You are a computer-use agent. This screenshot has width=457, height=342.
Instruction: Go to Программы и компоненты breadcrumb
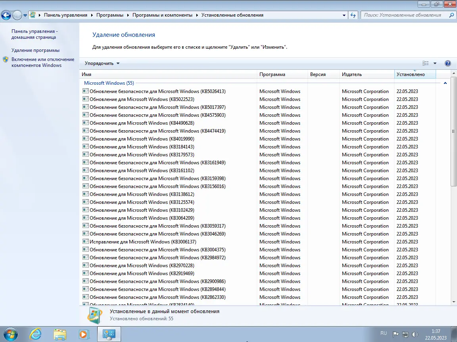[162, 15]
